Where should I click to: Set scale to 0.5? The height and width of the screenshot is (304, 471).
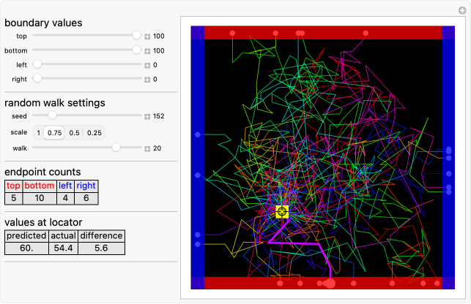[74, 133]
